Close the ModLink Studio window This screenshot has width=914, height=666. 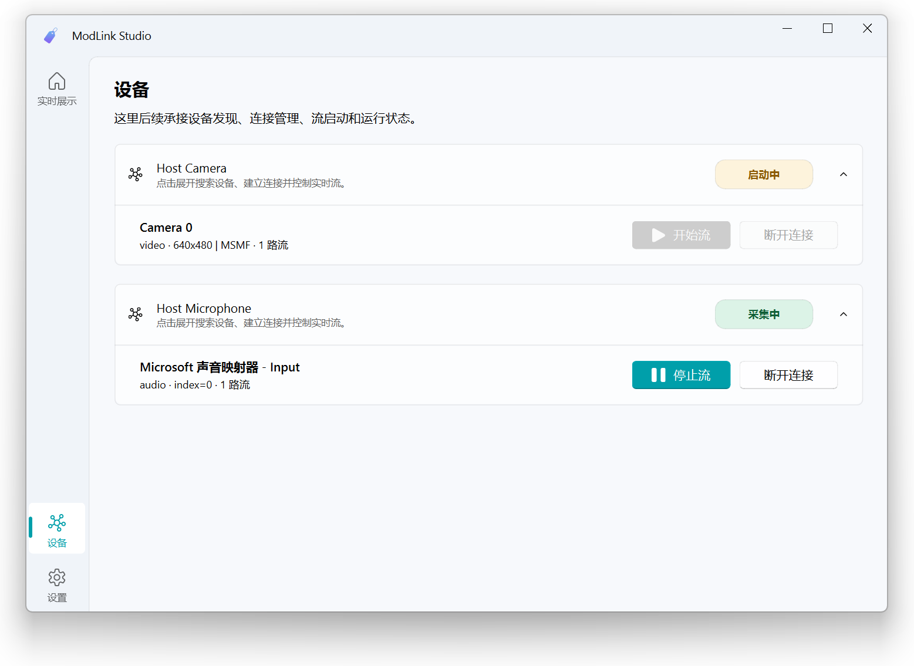(867, 28)
